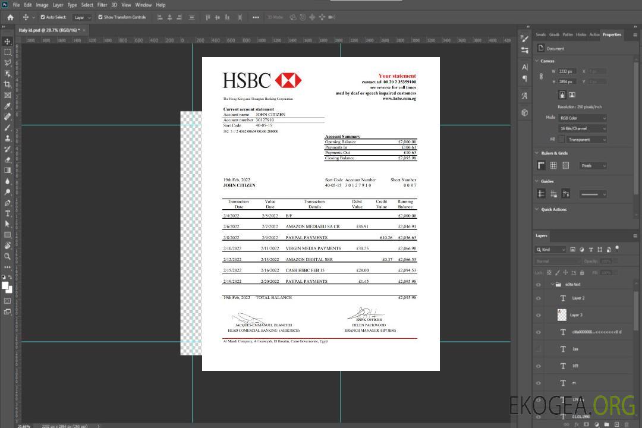Click the Home icon in options bar
The height and width of the screenshot is (428, 642).
point(10,17)
